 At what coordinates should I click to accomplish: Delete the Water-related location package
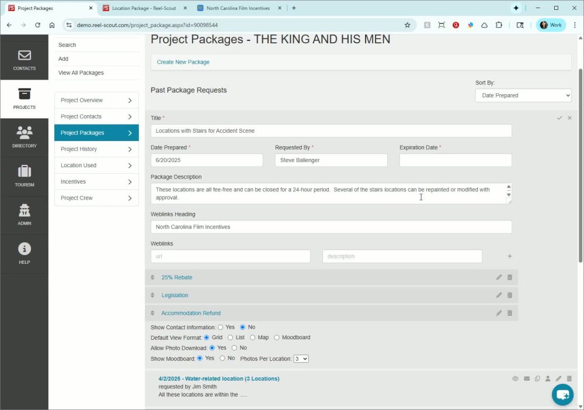(x=569, y=378)
